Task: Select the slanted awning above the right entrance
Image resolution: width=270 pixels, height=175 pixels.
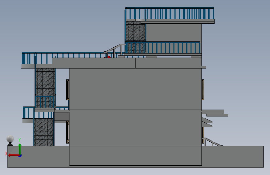Action: (x=207, y=122)
